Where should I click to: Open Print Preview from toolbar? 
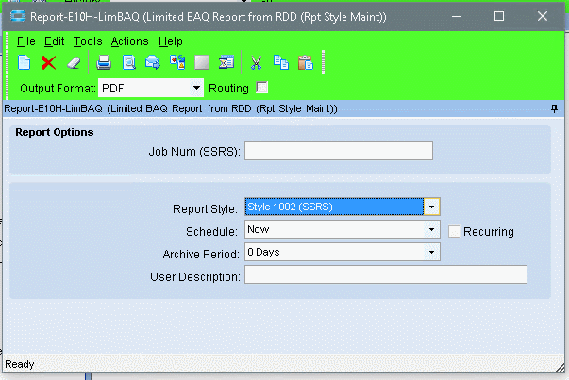(128, 63)
